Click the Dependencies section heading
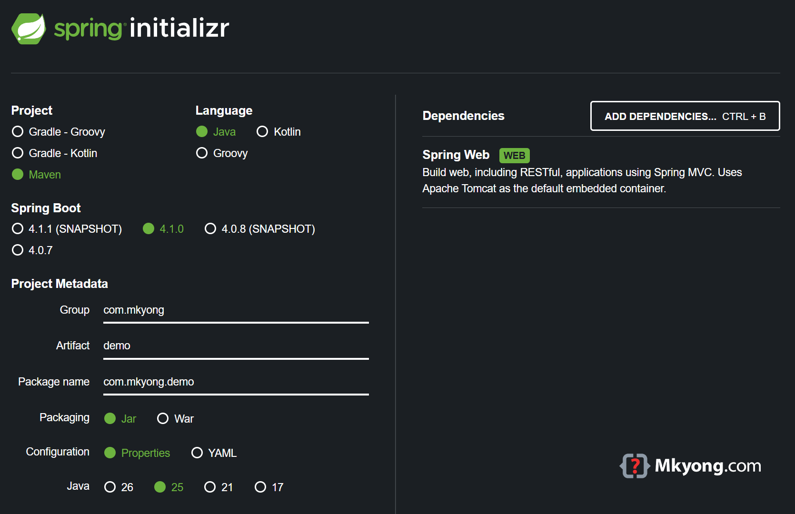Screen dimensions: 795x514 coord(464,116)
